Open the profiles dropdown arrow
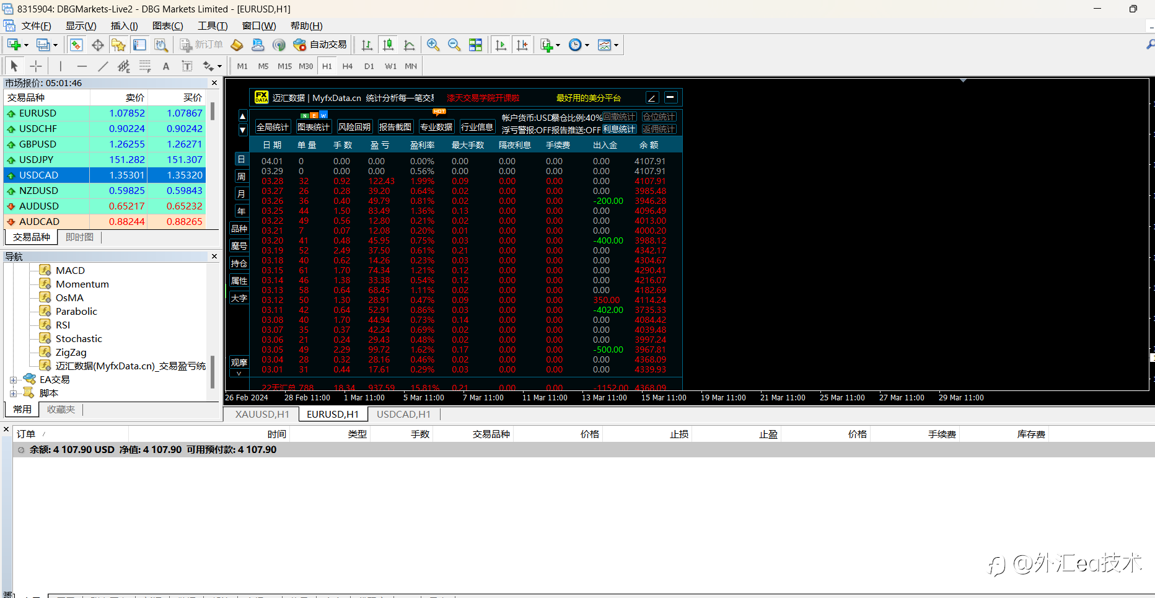This screenshot has width=1155, height=598. click(x=55, y=45)
